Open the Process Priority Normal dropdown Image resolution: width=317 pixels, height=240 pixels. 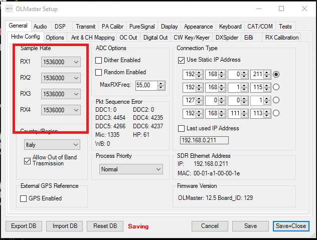coord(131,169)
